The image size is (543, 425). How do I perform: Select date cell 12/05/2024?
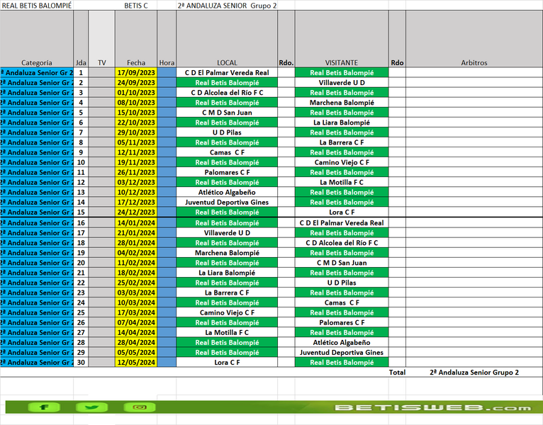coord(136,363)
